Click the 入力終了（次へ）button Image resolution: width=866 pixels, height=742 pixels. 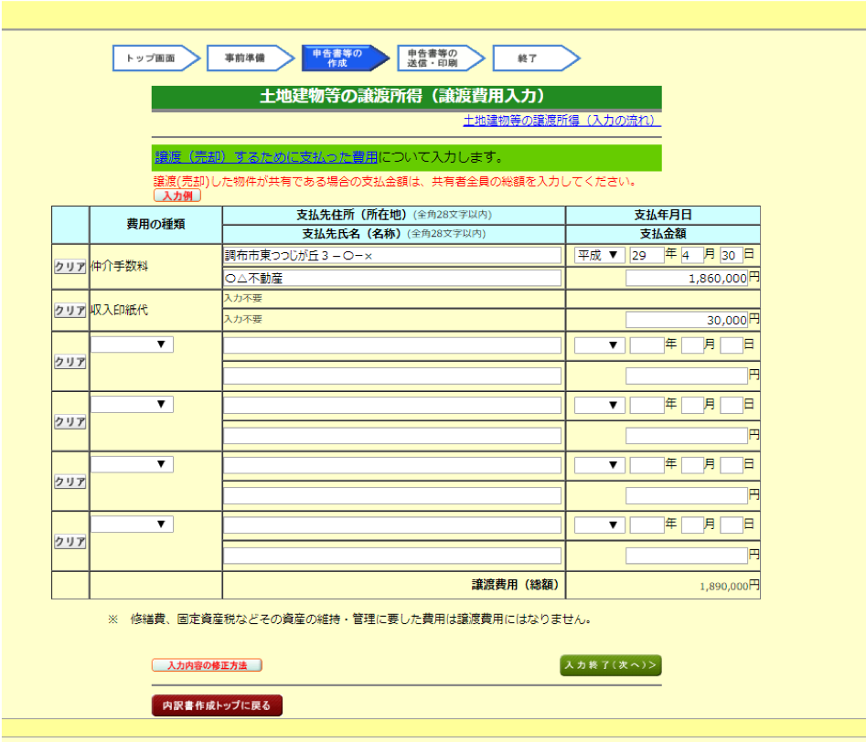click(609, 665)
